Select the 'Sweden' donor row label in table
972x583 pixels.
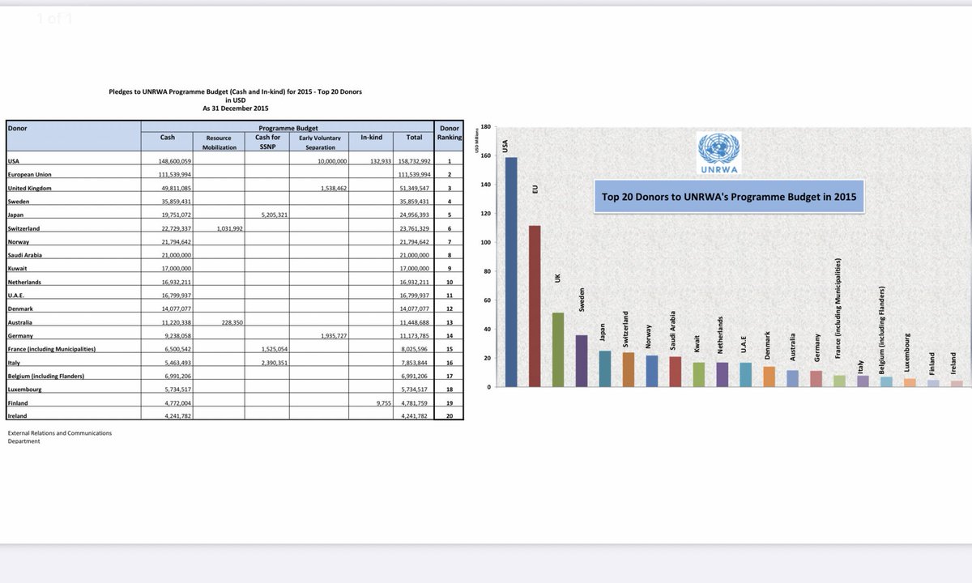tap(16, 202)
